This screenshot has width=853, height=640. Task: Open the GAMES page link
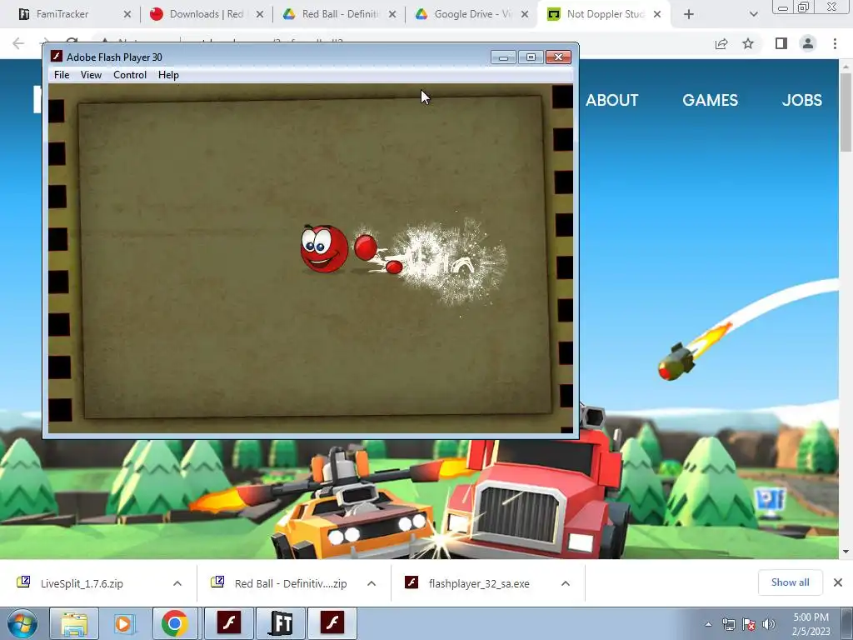(710, 100)
